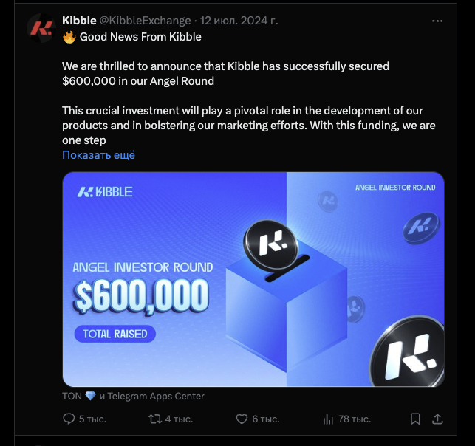Viewport: 475px width, 446px height.
Task: Click the 6 тыс. likes count
Action: click(x=266, y=419)
